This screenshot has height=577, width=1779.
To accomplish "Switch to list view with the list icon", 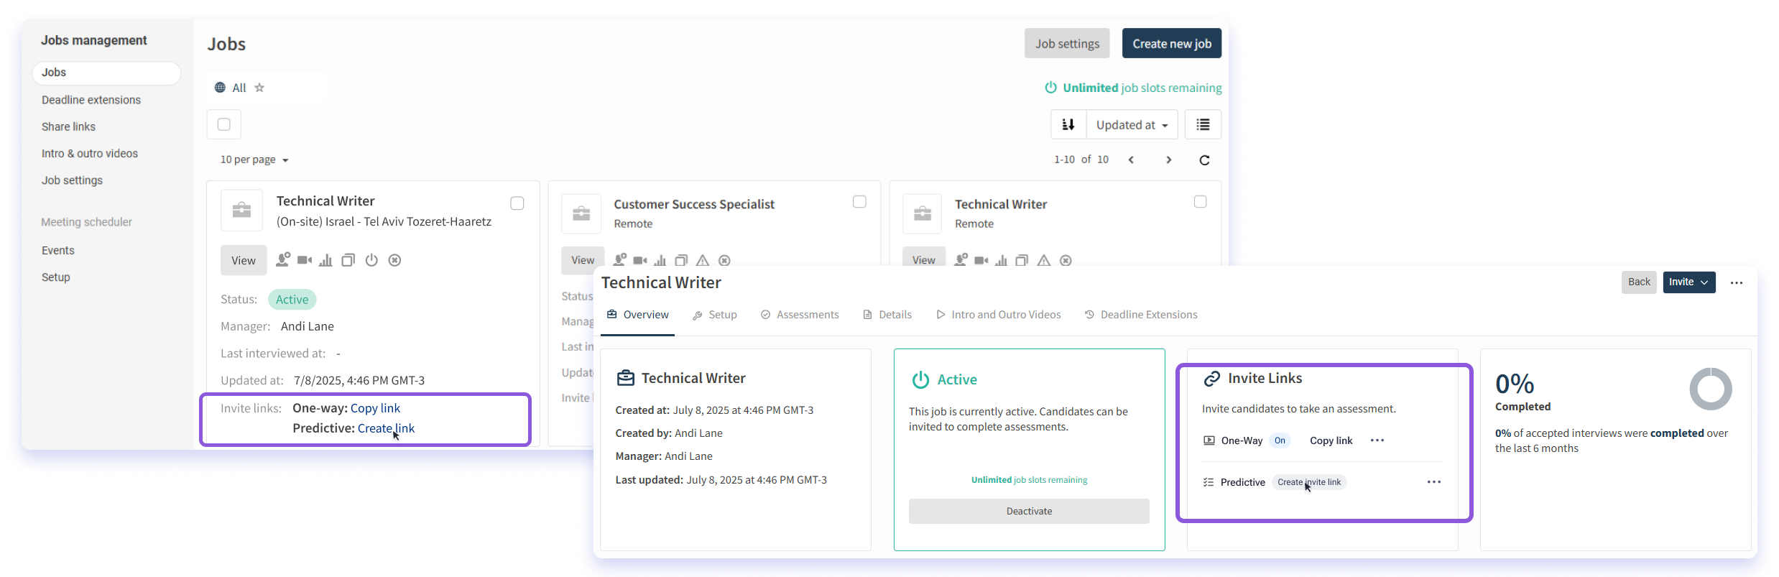I will [1203, 124].
